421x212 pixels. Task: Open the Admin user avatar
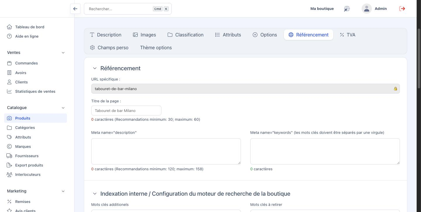tap(367, 9)
